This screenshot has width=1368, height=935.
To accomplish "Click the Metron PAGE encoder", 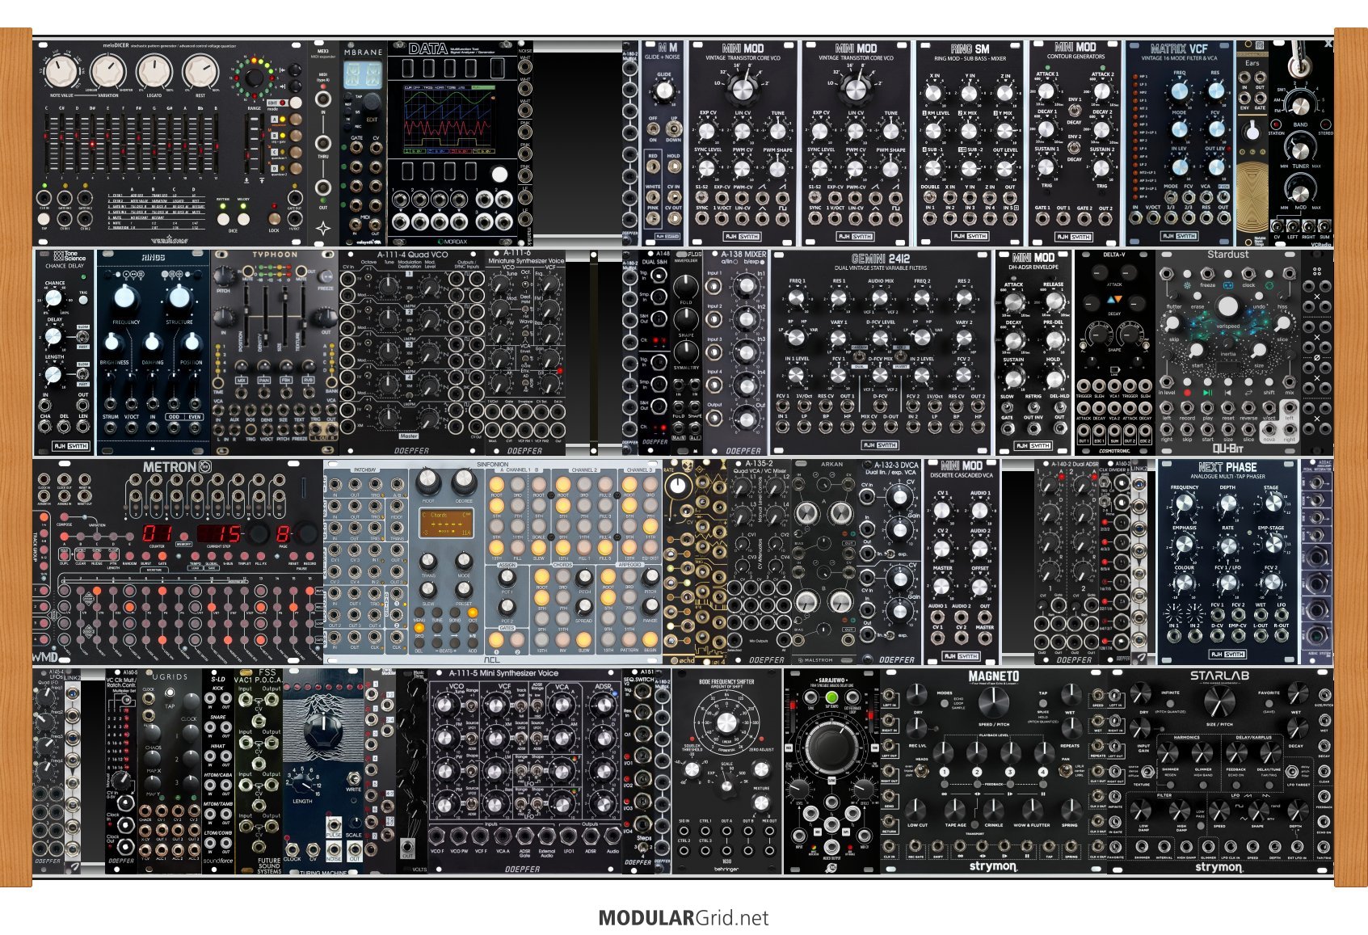I will pyautogui.click(x=306, y=533).
